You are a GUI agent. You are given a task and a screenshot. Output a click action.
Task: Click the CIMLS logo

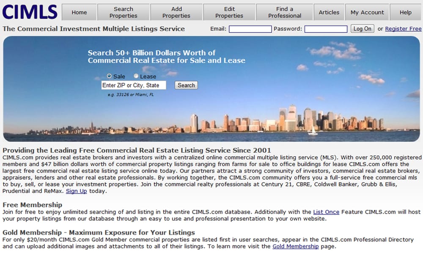[x=30, y=12]
